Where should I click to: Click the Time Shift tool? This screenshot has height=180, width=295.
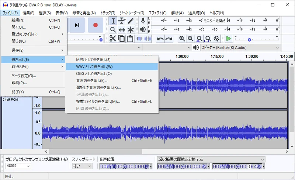tap(122, 30)
